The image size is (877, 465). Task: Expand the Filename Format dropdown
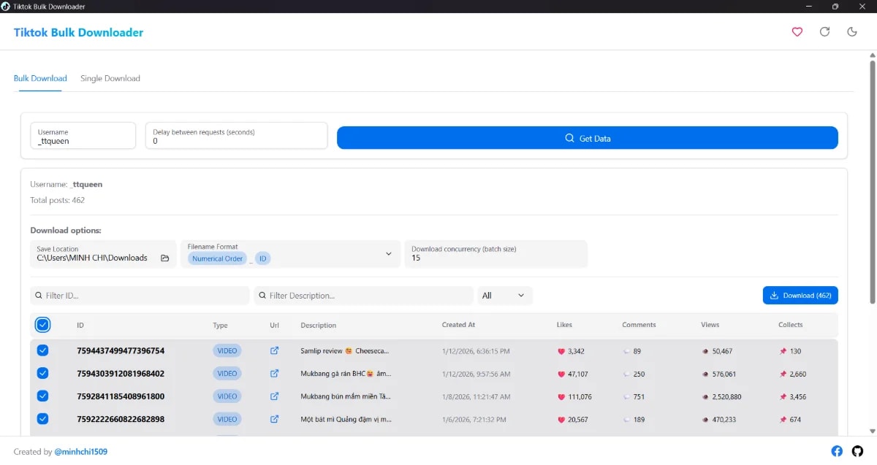point(389,254)
